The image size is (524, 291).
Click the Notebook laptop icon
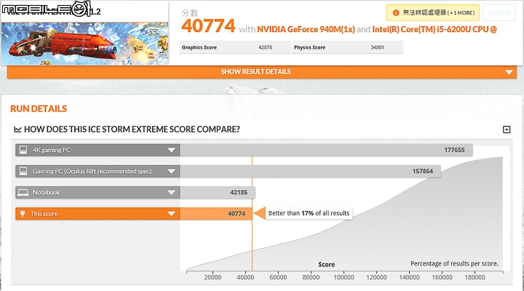coord(23,193)
